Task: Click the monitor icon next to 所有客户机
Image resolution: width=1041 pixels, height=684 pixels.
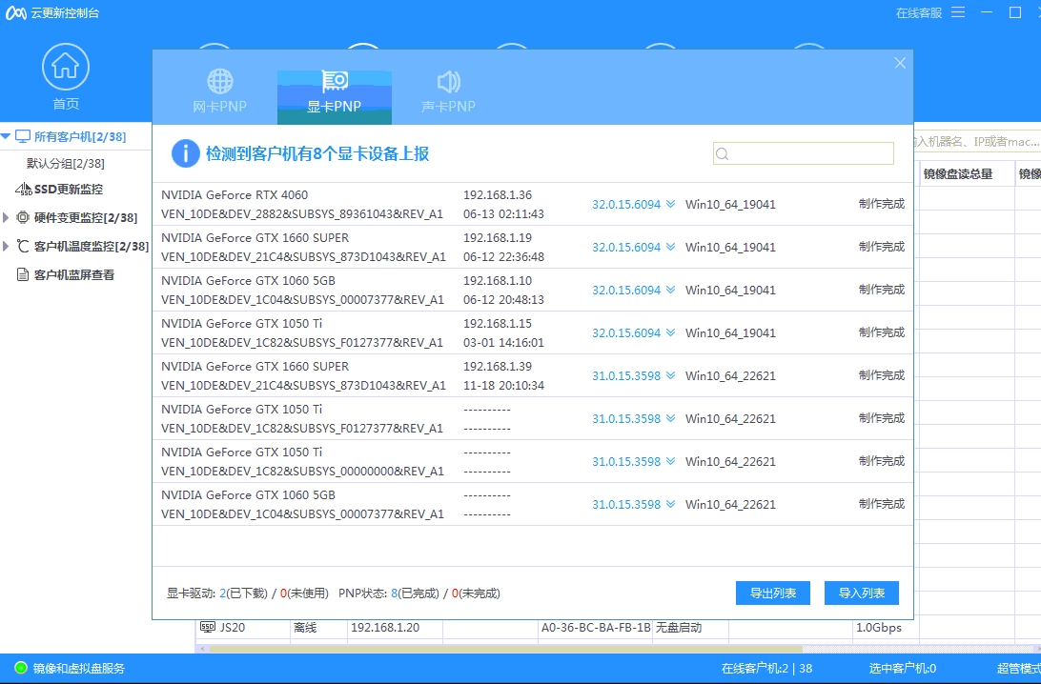Action: (23, 136)
